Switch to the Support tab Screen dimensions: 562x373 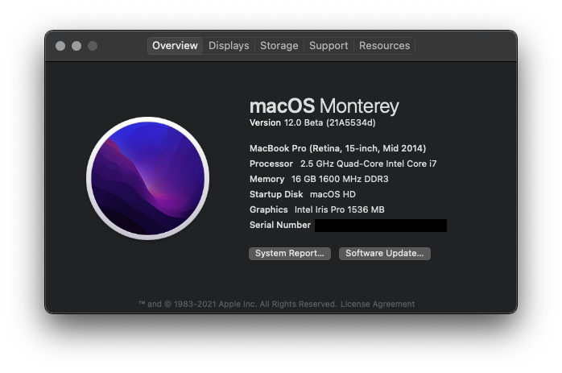coord(329,46)
